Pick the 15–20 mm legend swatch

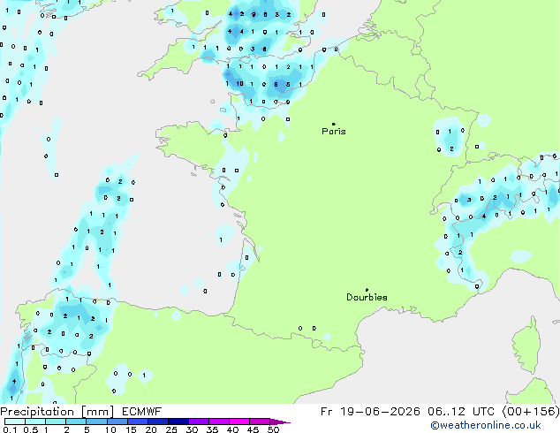tap(138, 422)
